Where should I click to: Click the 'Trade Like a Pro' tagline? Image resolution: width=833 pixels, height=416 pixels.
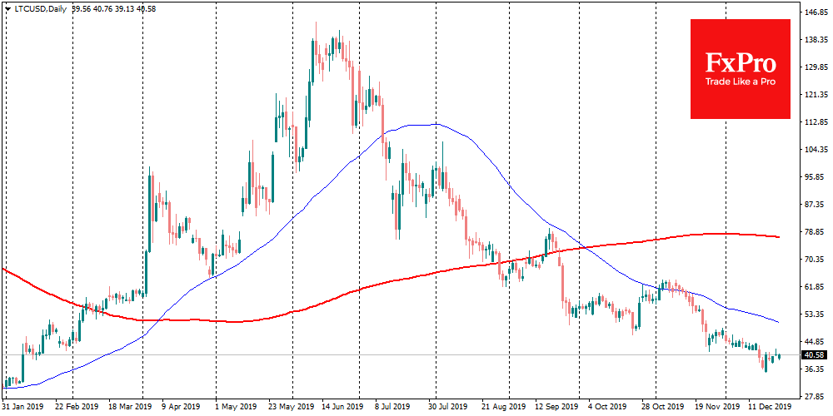click(x=741, y=82)
